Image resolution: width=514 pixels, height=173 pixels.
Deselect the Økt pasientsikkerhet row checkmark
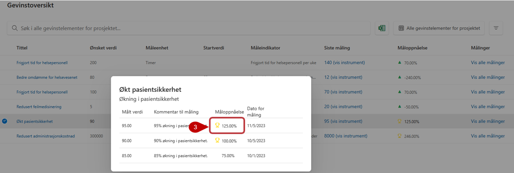click(x=5, y=121)
